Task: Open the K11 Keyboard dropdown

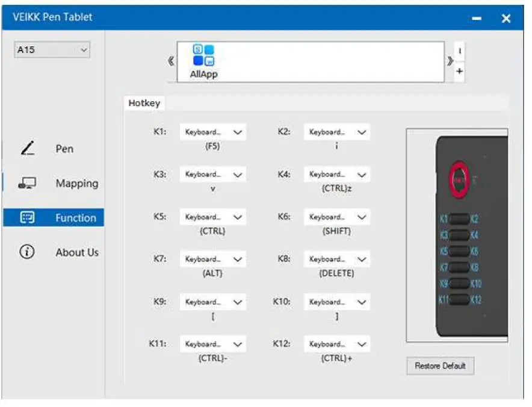Action: (212, 344)
